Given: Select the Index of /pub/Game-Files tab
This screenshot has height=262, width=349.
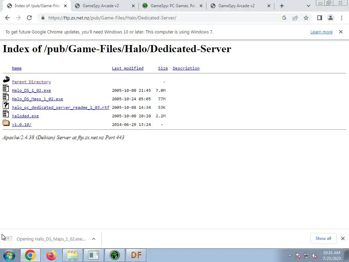Looking at the screenshot, I should click(37, 6).
